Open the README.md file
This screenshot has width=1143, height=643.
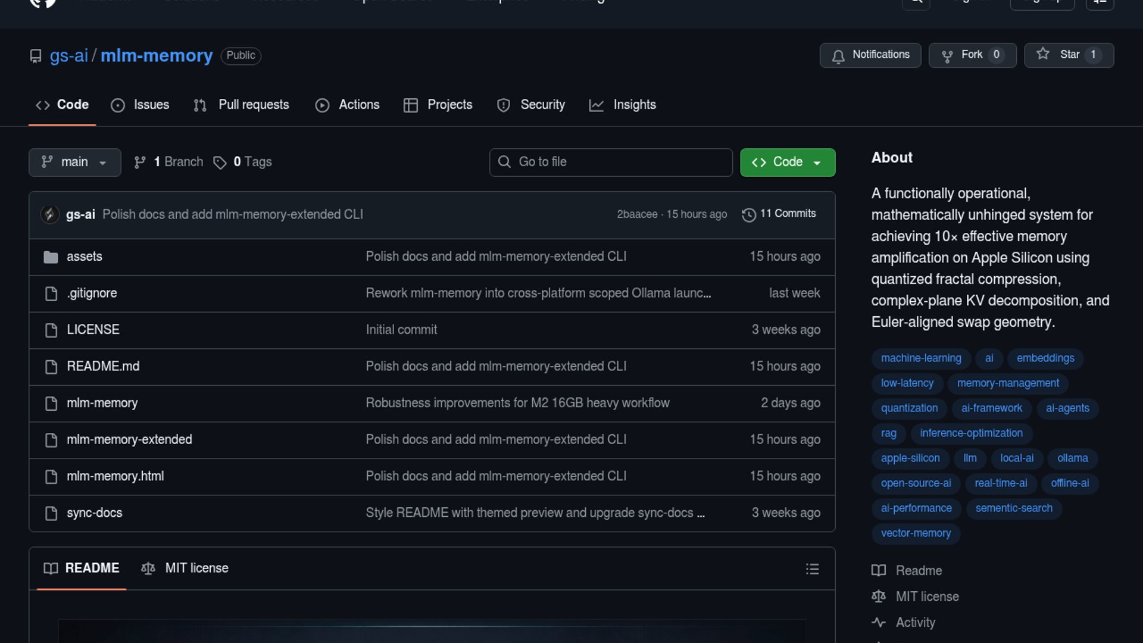coord(103,366)
